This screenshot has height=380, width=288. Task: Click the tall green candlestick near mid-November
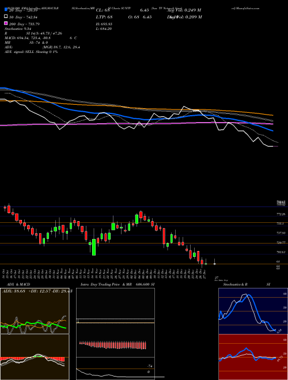pos(94,247)
